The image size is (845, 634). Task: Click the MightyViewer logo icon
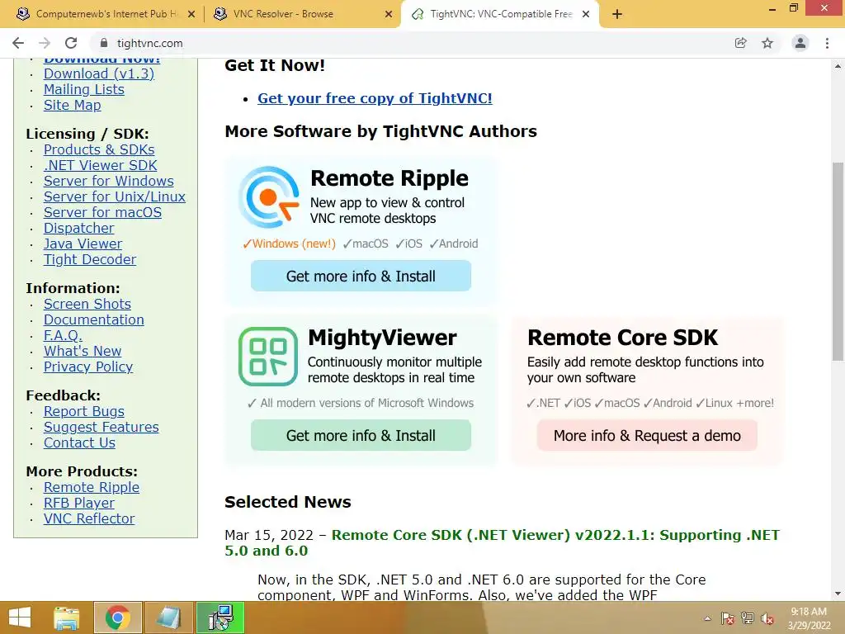click(x=268, y=357)
